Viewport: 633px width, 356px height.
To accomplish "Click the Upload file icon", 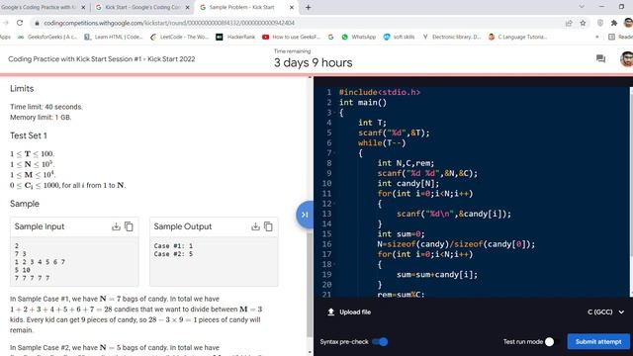I will (331, 312).
